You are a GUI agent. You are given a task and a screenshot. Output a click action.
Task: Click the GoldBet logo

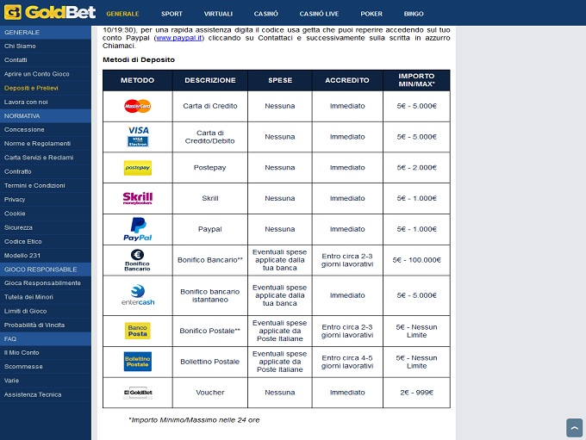click(47, 13)
